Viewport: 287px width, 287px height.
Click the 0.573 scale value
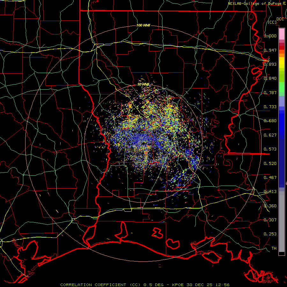[x=270, y=149]
